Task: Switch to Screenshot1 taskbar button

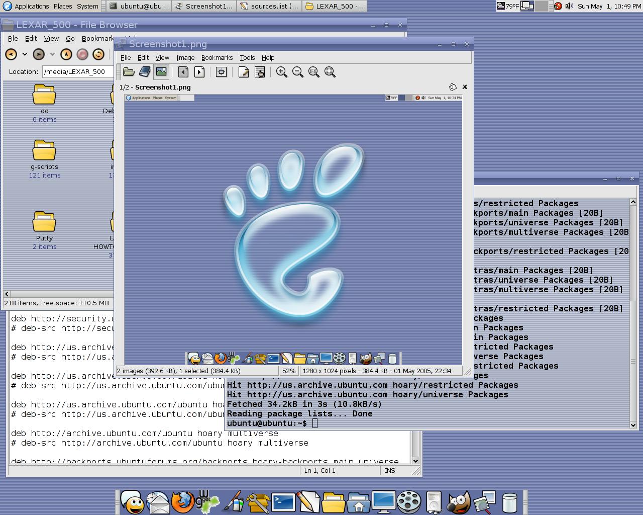Action: (204, 6)
